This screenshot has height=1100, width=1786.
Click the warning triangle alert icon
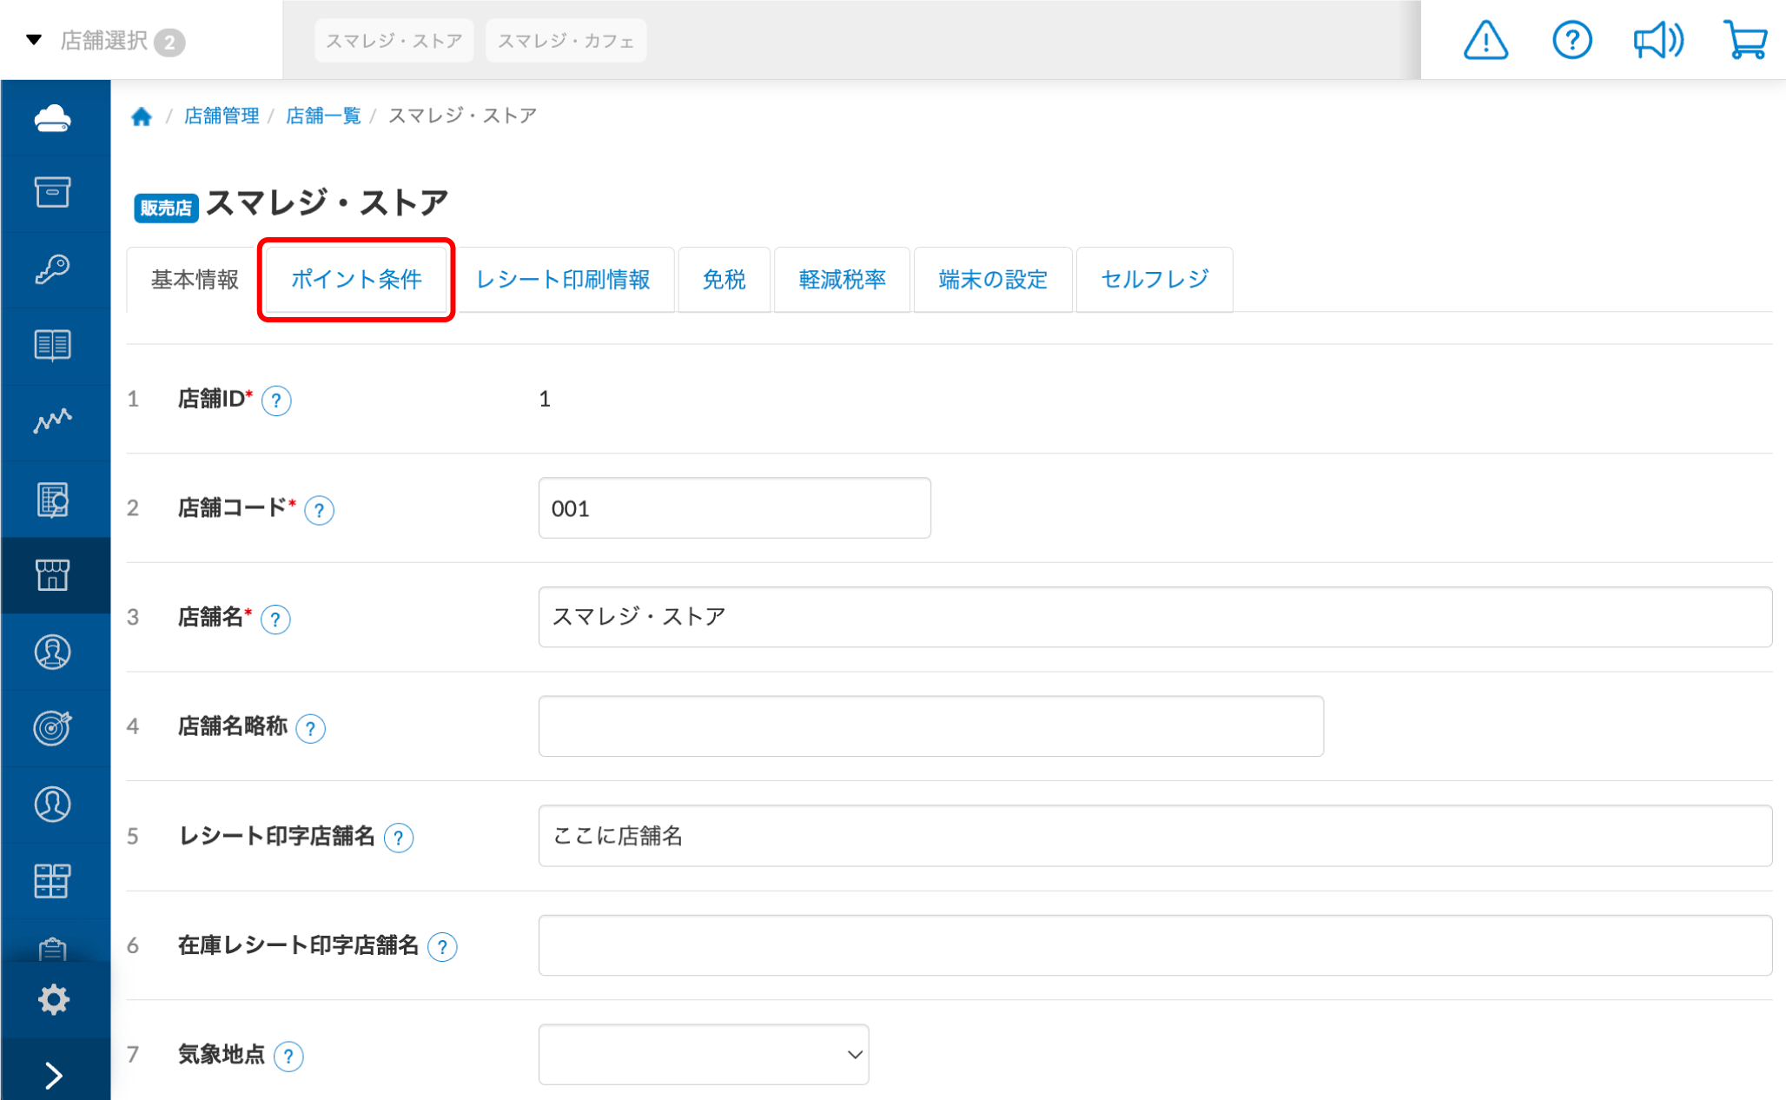[1485, 41]
